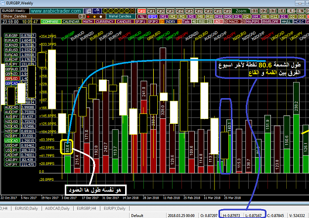Set zoom level to 0.2
Screen dimensions: 309x218
[264, 11]
